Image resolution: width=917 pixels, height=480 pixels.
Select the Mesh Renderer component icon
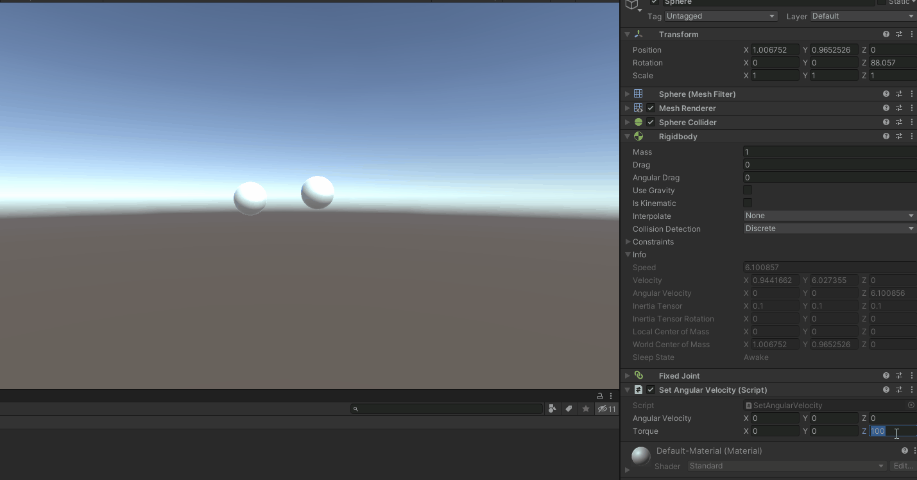[638, 108]
